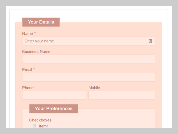178x134 pixels.
Task: Click inside the Mobile input box
Action: [x=122, y=95]
